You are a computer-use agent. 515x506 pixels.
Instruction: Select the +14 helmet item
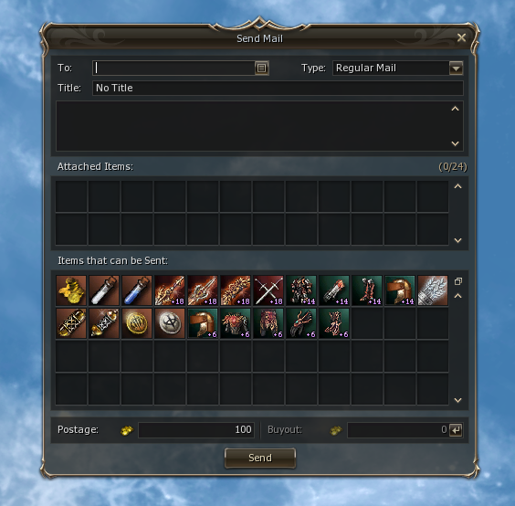400,290
